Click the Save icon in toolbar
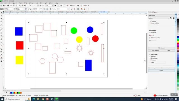The height and width of the screenshot is (101, 179). click(8, 6)
